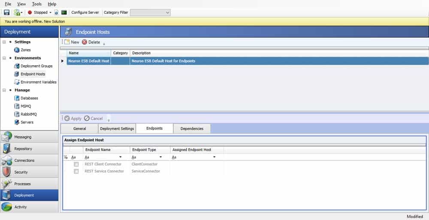Click the red Delete icon
This screenshot has width=429, height=220.
85,42
